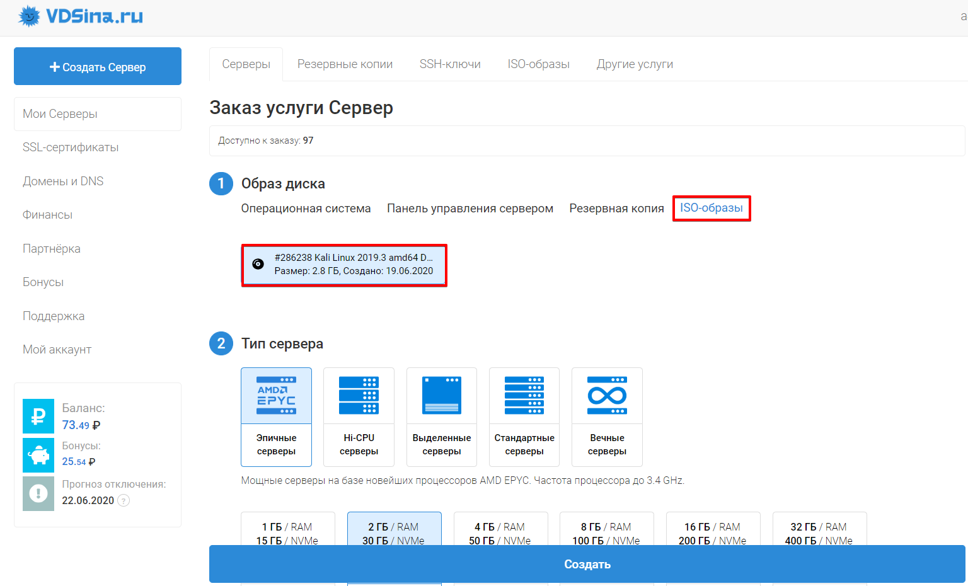The image size is (968, 586).
Task: Click the Создать Сервер button
Action: click(98, 66)
